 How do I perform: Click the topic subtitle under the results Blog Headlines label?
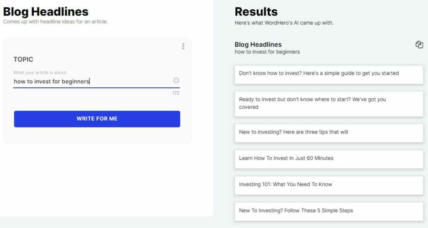tap(267, 52)
